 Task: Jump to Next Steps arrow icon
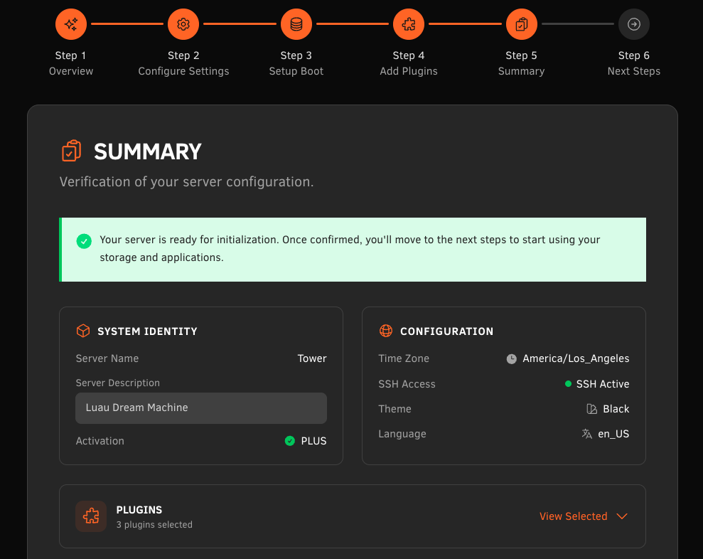coord(634,24)
